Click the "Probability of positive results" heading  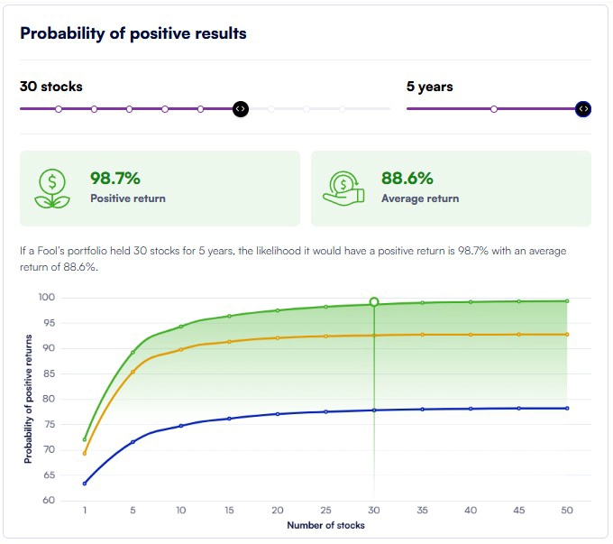click(133, 33)
